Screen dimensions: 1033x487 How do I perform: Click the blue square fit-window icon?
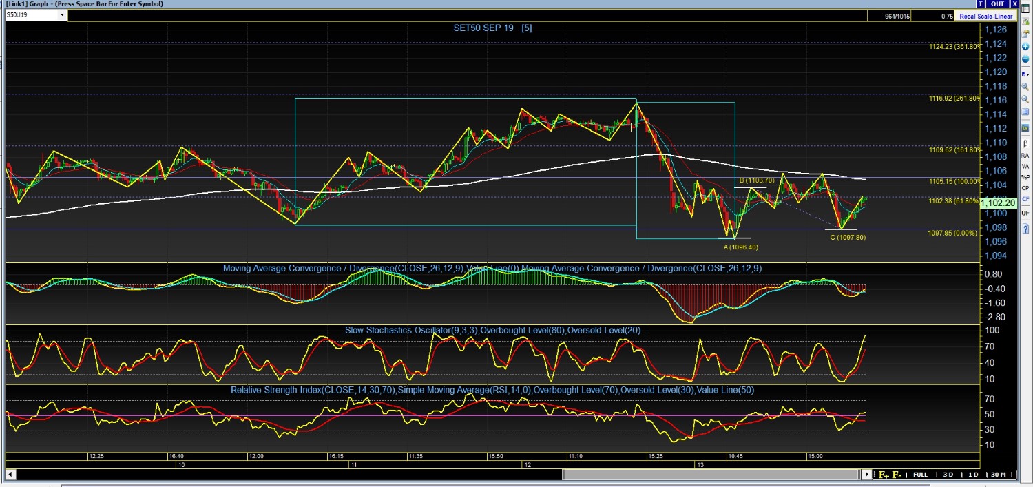tap(1025, 112)
